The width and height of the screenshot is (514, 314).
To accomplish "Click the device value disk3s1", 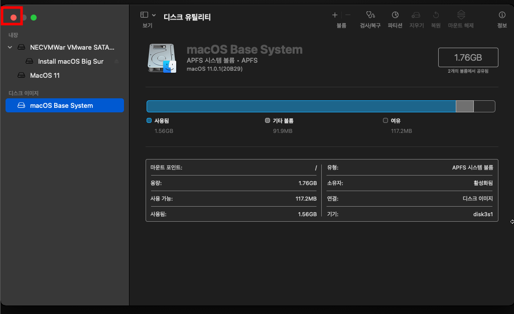I will click(483, 214).
